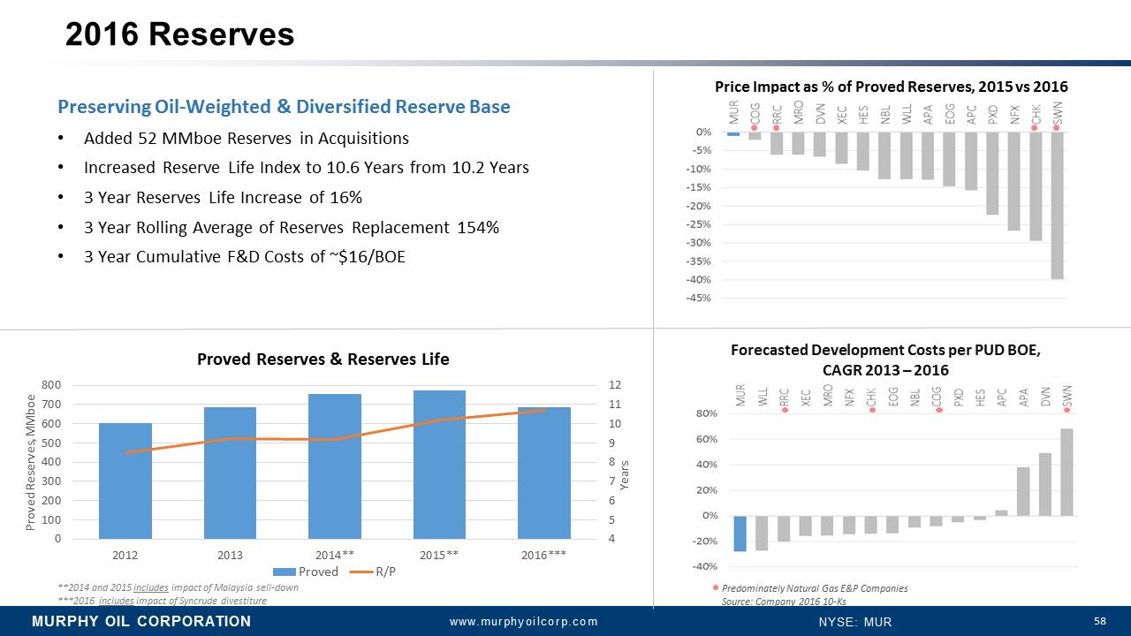Click 'MURPHY OIL CORPORATION' footer text

pos(141,621)
